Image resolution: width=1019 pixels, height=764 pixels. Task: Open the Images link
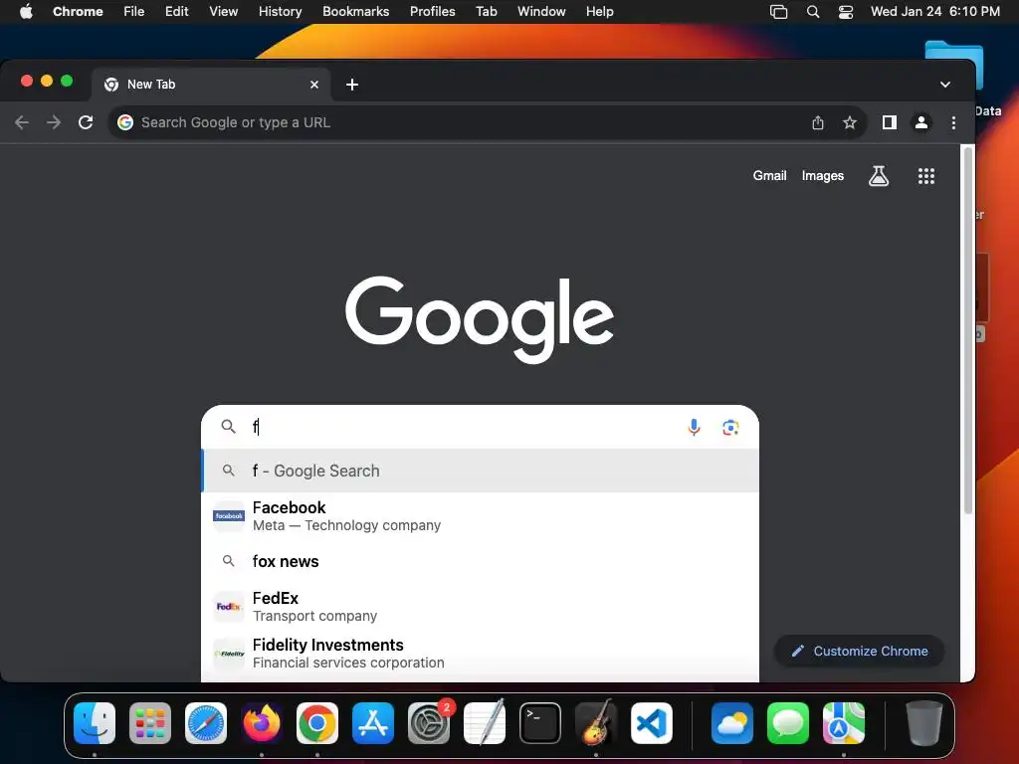click(823, 175)
